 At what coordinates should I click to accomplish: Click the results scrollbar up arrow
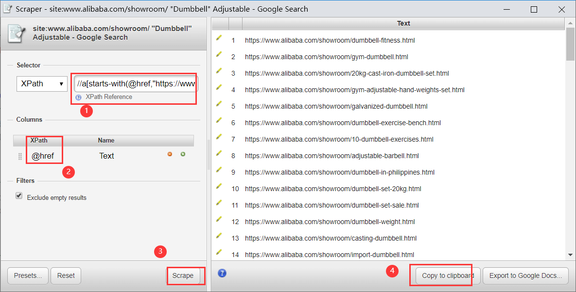pyautogui.click(x=570, y=23)
